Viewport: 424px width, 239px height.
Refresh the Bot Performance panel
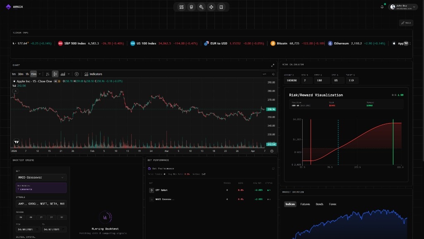point(273,168)
